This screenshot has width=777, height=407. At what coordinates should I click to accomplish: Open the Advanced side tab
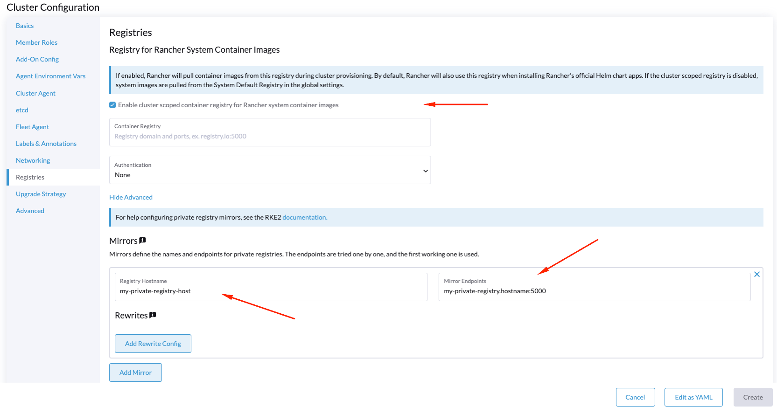30,211
